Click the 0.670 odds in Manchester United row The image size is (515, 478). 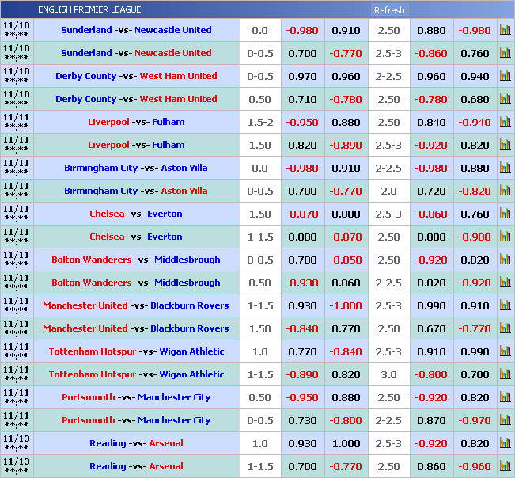pos(431,328)
